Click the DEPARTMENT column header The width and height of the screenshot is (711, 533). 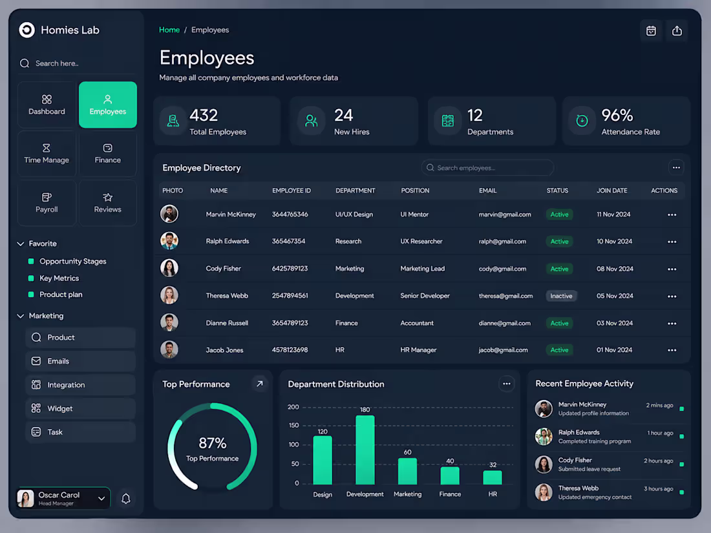355,191
